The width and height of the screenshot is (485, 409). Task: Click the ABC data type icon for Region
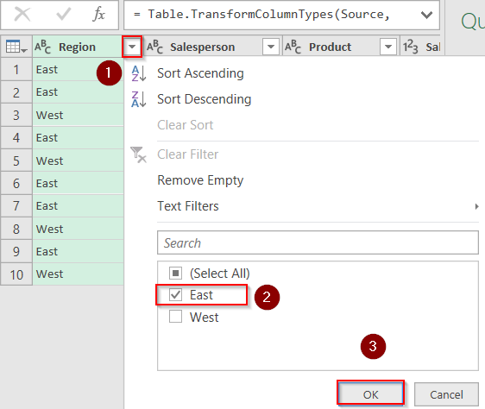tap(42, 47)
